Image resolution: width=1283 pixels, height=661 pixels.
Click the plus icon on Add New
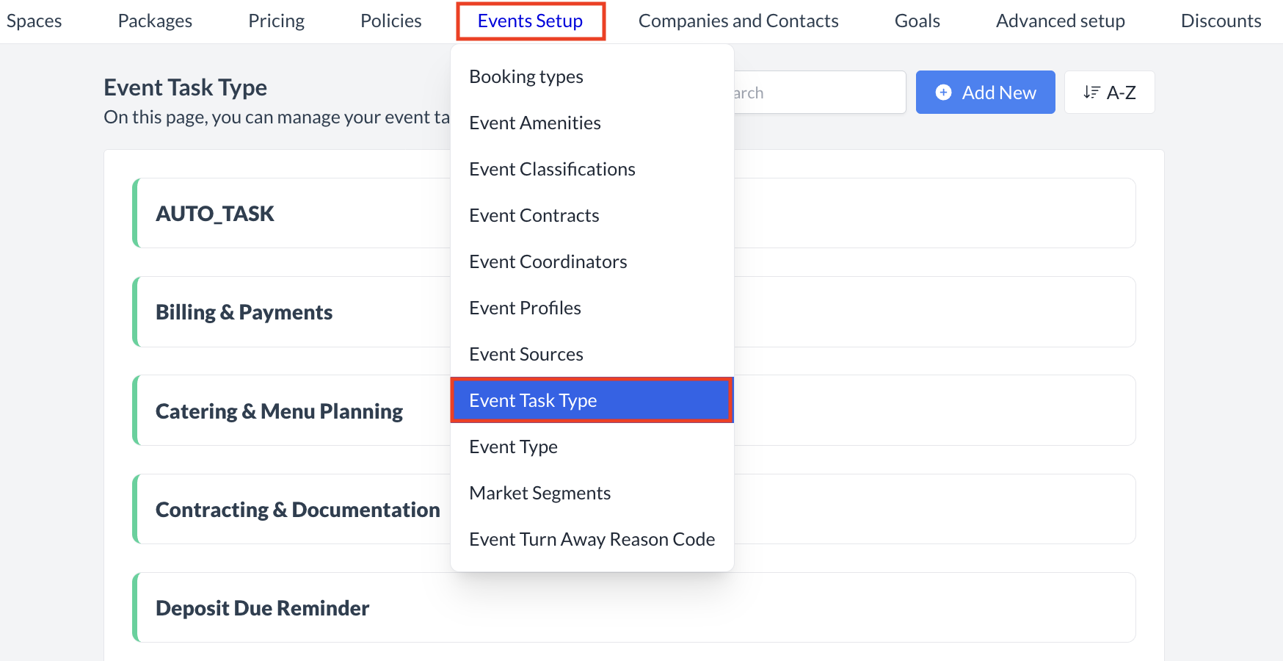[x=943, y=92]
